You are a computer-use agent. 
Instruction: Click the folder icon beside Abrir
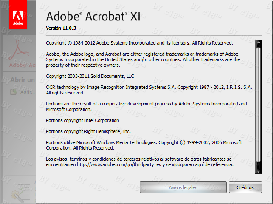tap(14, 91)
